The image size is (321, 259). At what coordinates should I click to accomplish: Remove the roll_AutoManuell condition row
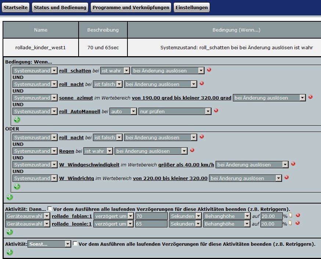pos(216,111)
